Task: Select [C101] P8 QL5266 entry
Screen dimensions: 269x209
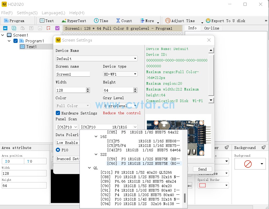Action: coord(136,172)
